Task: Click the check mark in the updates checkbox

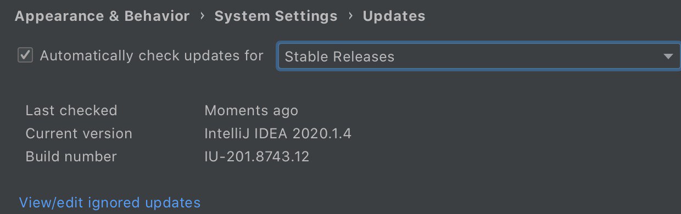Action: (x=26, y=55)
